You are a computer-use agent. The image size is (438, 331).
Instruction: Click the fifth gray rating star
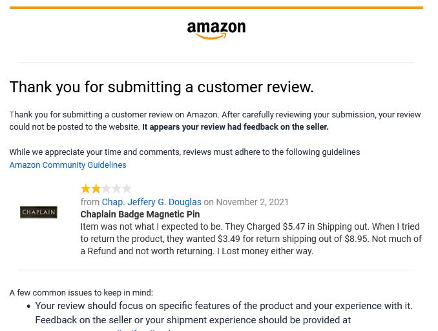click(x=127, y=188)
